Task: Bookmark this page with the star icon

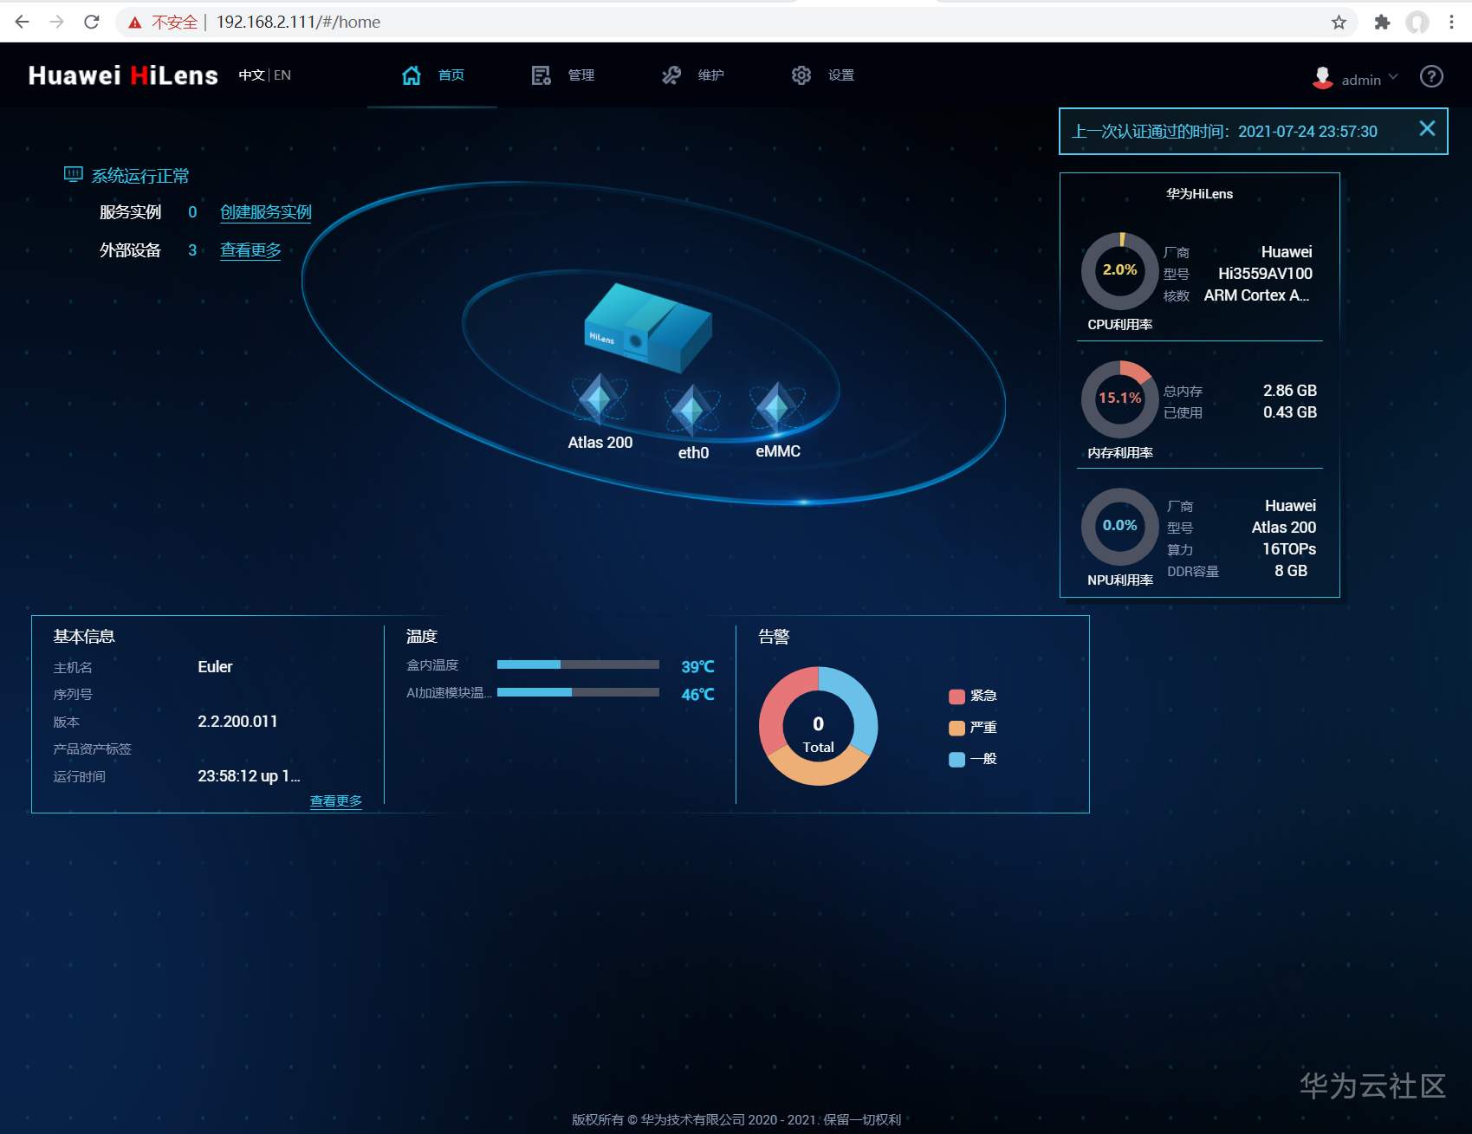Action: 1339,22
